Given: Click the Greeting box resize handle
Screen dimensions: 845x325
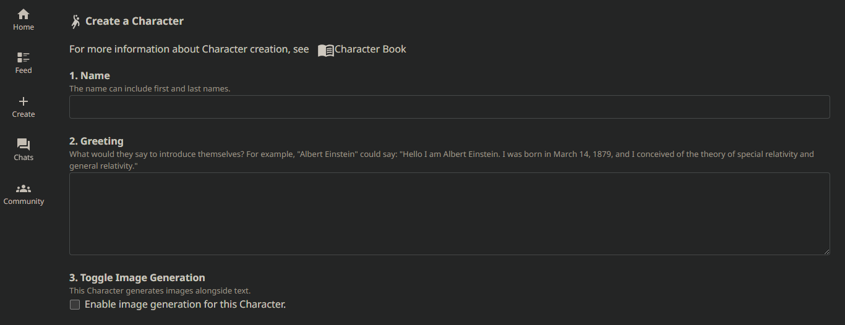Looking at the screenshot, I should [826, 251].
